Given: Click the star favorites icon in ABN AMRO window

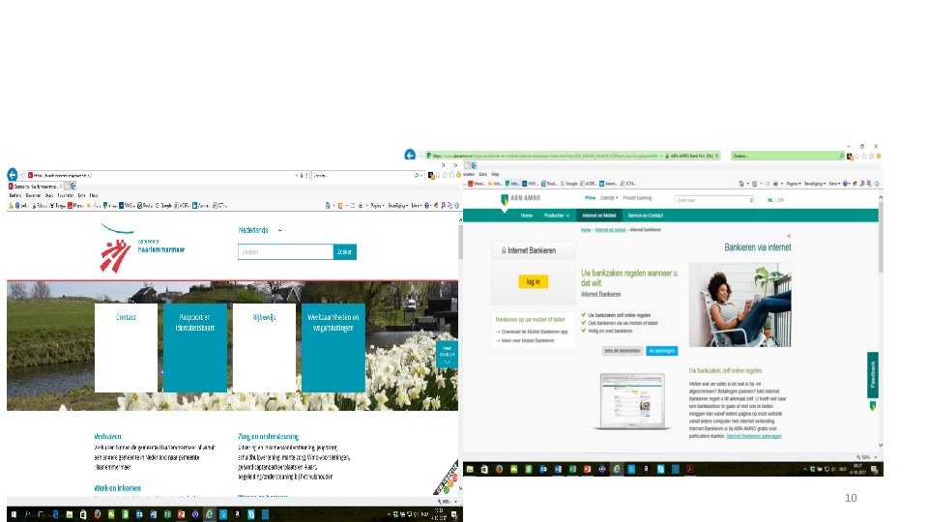Looking at the screenshot, I should [864, 157].
